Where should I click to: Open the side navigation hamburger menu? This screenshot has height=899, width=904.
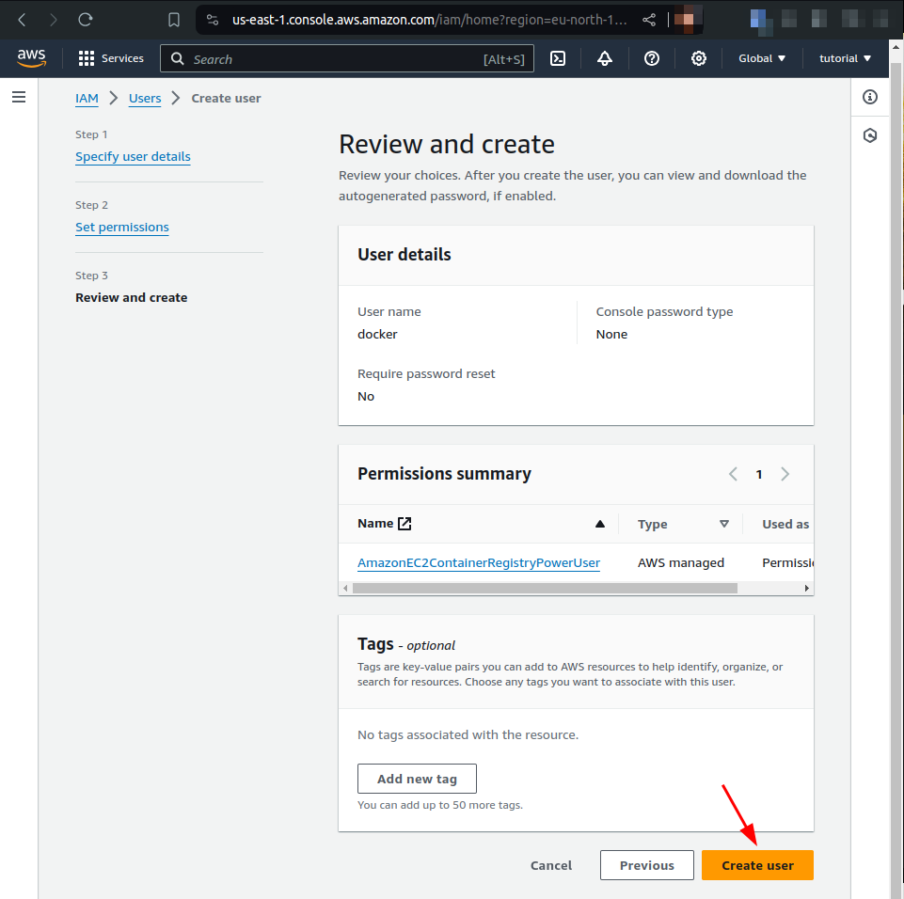(x=19, y=97)
